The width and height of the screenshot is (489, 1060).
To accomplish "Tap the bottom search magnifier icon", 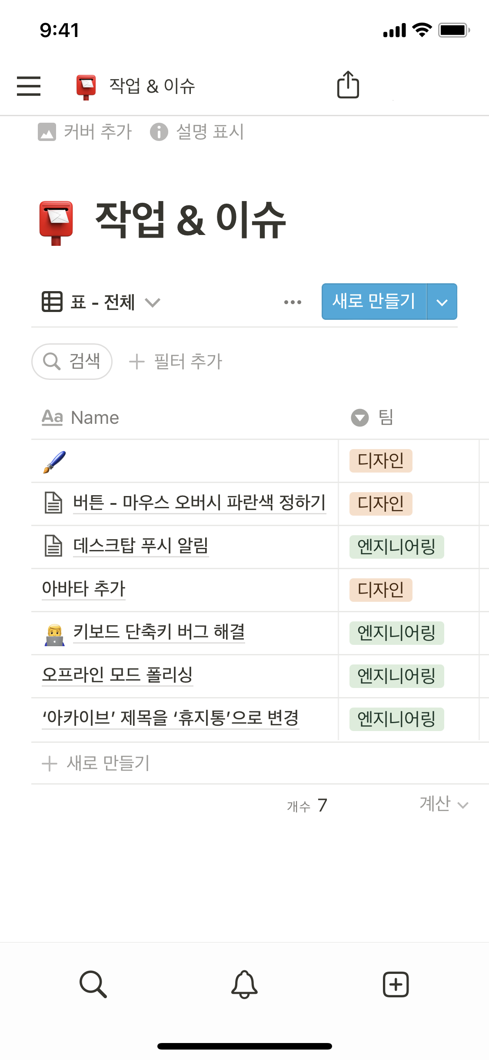I will (x=93, y=984).
